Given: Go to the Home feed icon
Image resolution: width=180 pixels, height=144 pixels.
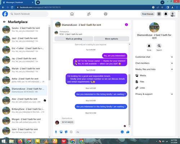Looking at the screenshot, I should (72, 14).
